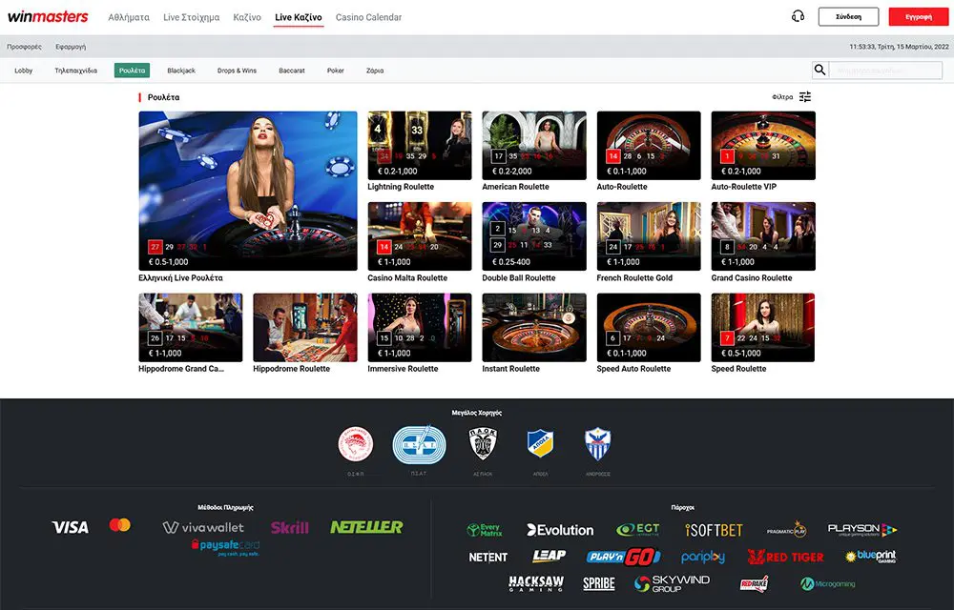Open the Προσφορές link
This screenshot has height=610, width=954.
[x=24, y=46]
